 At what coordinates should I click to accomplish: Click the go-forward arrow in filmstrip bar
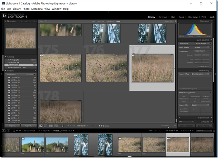20,130
